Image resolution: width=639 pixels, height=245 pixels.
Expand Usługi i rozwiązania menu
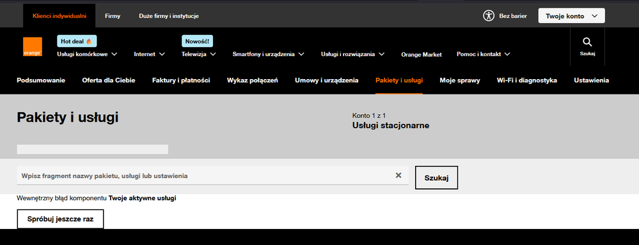pos(352,54)
